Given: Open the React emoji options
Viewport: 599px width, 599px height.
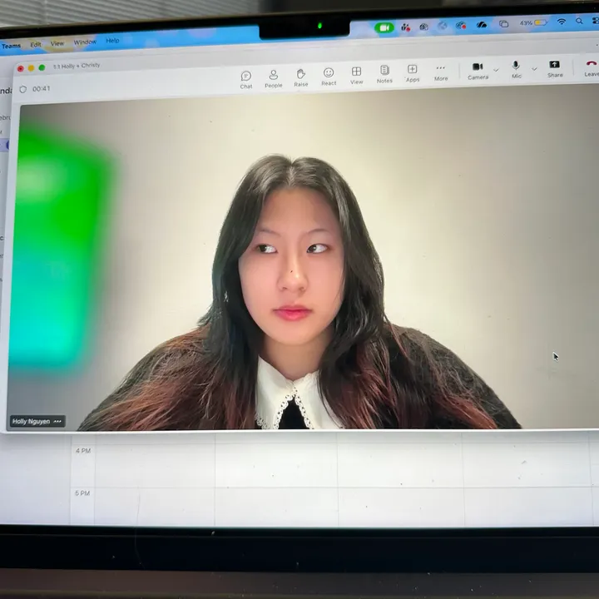Looking at the screenshot, I should coord(329,77).
